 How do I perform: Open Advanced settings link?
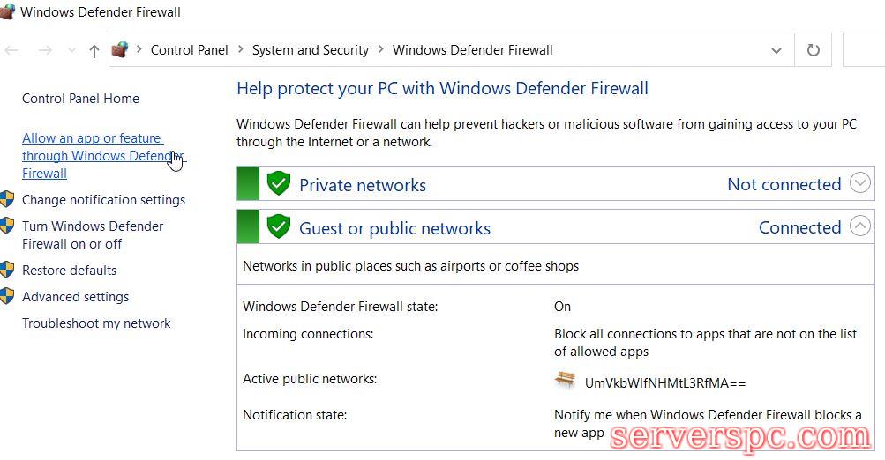pos(75,297)
